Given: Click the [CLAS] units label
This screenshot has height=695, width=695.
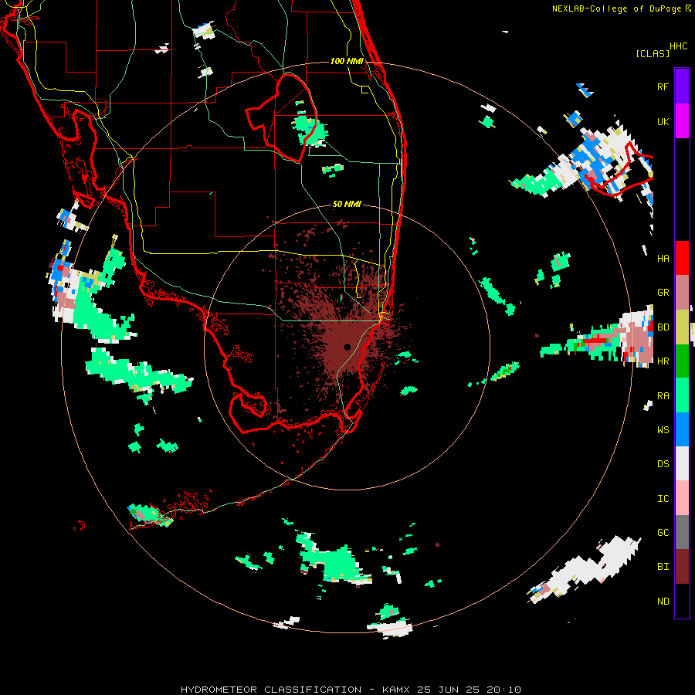Looking at the screenshot, I should click(653, 53).
